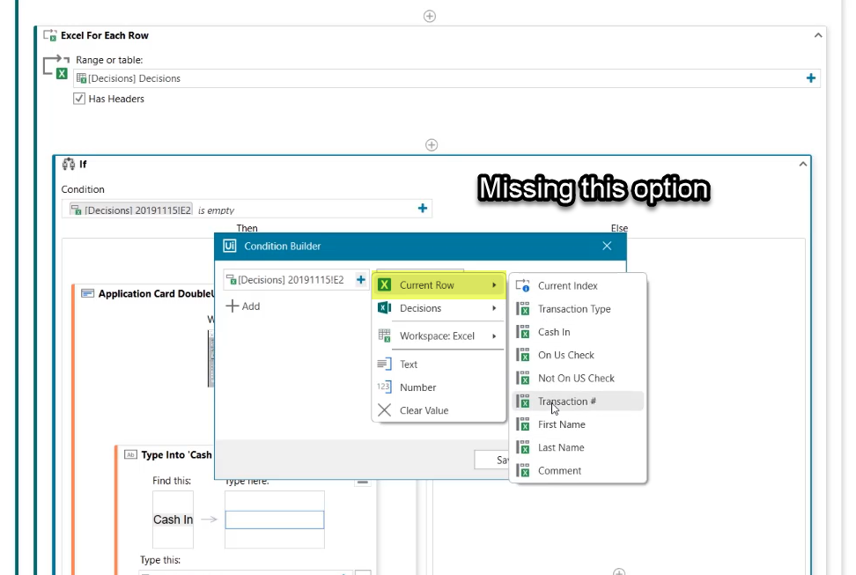
Task: Click the Excel column icon beside On Us Check
Action: [522, 355]
